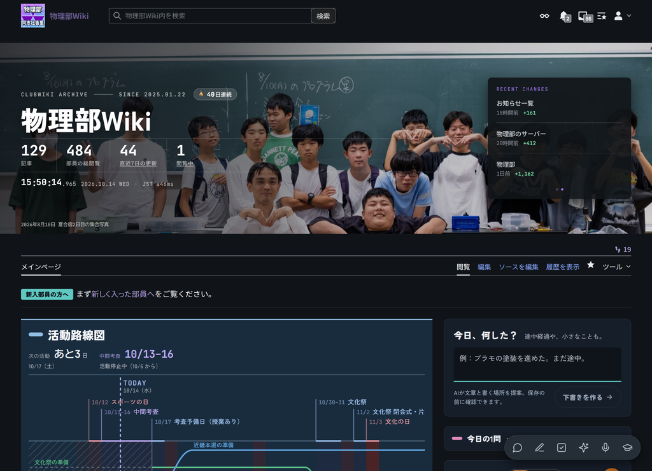Focus the 今日、何した？ text box

[537, 364]
